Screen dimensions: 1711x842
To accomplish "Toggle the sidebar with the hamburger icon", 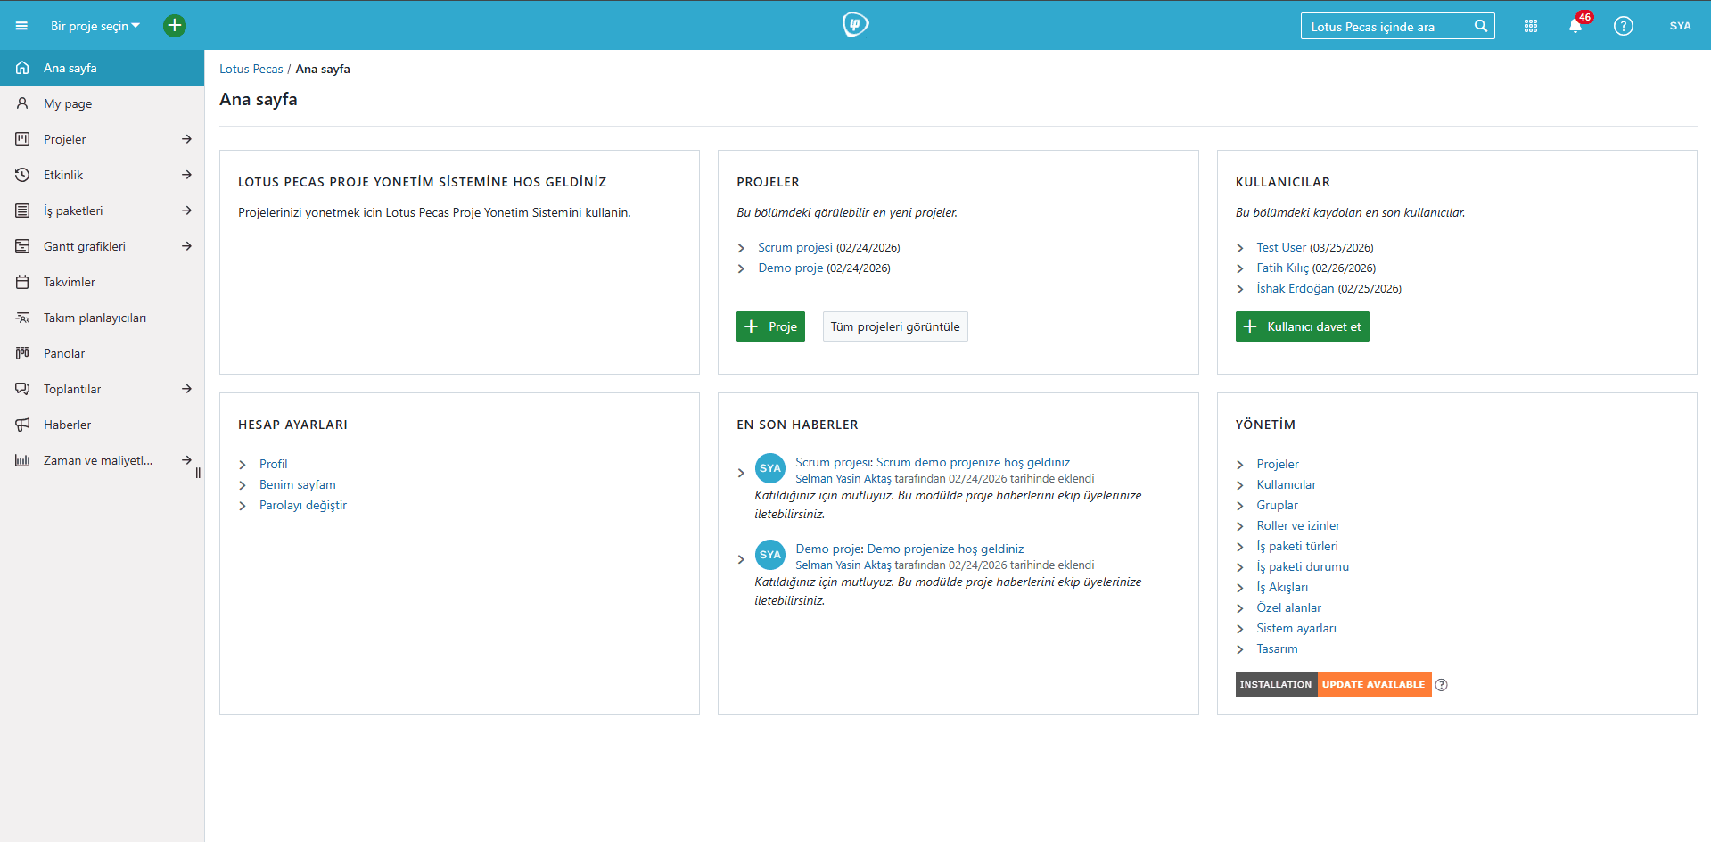I will pyautogui.click(x=21, y=25).
